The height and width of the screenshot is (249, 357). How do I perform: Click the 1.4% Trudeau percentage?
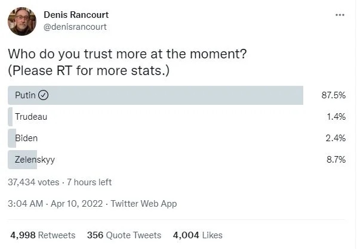coord(336,117)
